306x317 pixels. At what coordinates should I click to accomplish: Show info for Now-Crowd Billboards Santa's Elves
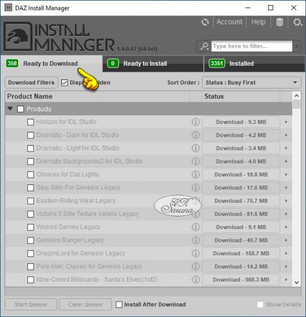(x=196, y=280)
